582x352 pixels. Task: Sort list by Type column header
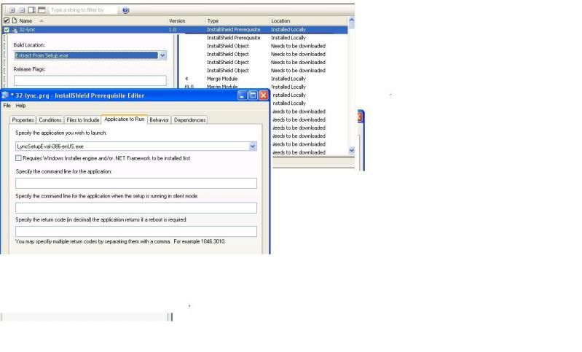pos(213,21)
